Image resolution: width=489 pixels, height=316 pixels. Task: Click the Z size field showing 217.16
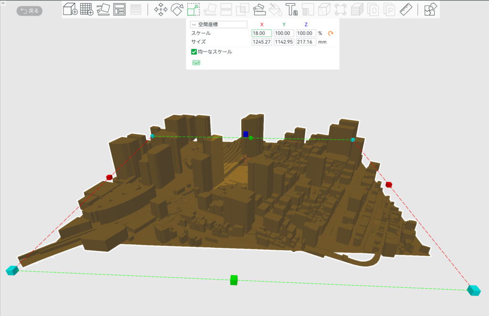[x=306, y=42]
